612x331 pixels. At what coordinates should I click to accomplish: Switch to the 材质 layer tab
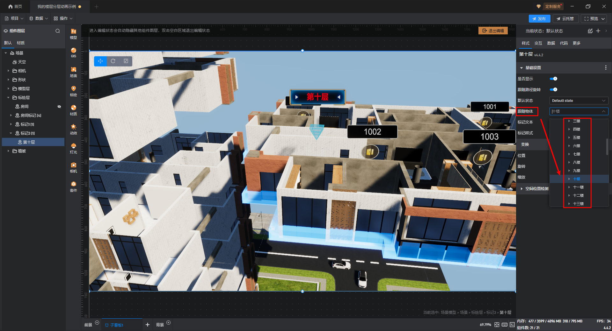21,43
